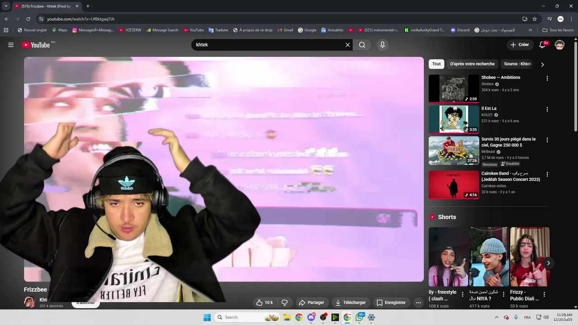The height and width of the screenshot is (325, 578).
Task: Open the tab search dropdown
Action: tap(6, 6)
